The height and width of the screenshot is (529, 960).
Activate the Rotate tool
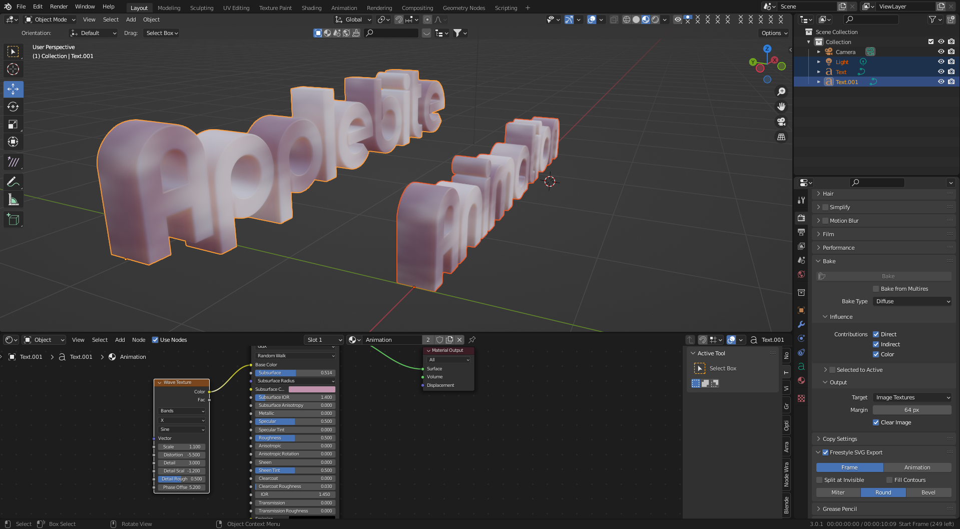(14, 107)
